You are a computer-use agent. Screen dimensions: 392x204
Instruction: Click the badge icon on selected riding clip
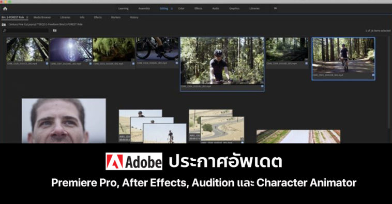373,75
